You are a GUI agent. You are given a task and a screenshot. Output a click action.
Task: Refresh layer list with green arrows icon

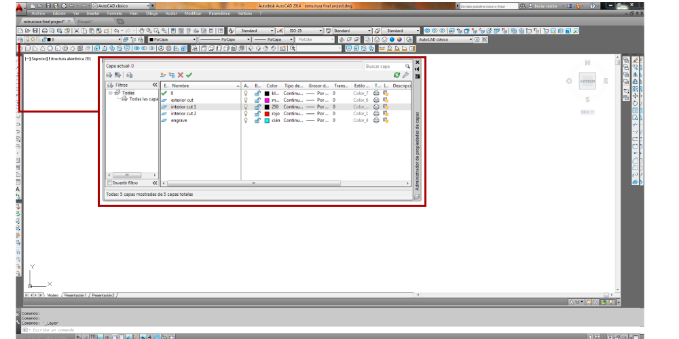tap(397, 75)
